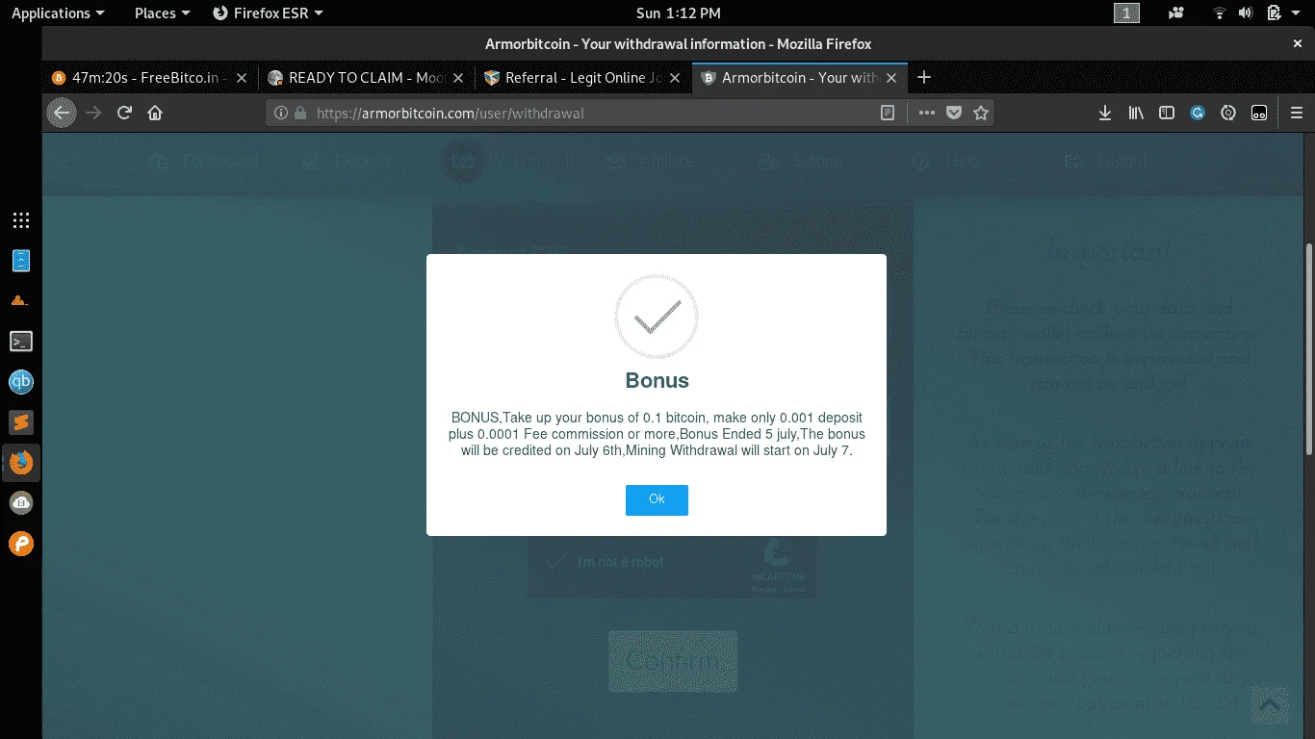
Task: Click the padlock security icon
Action: click(x=300, y=113)
